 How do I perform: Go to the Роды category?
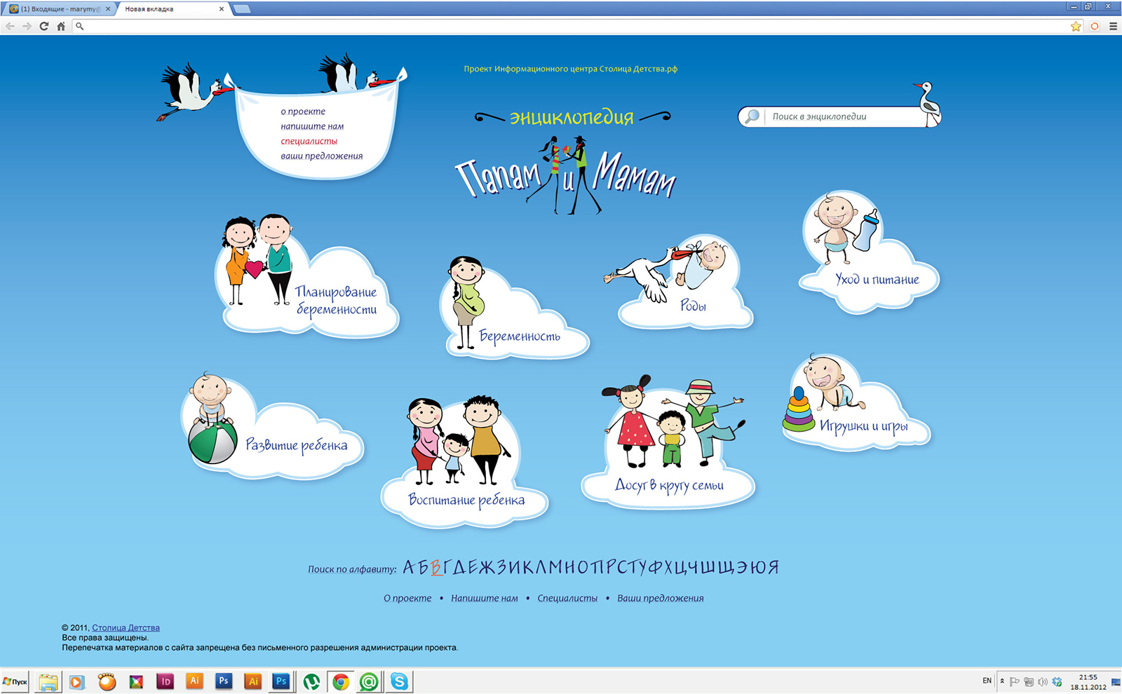click(679, 283)
